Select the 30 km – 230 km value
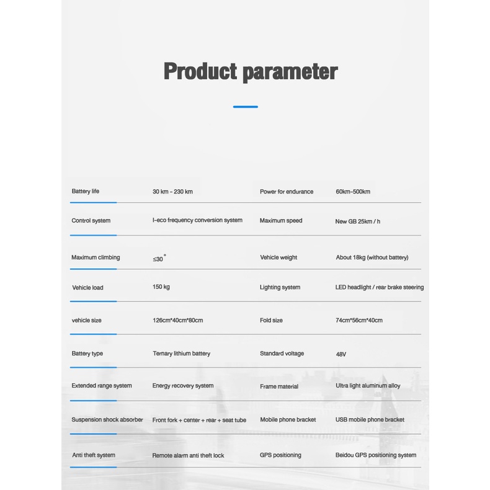Viewport: 490px width, 490px height. 172,192
